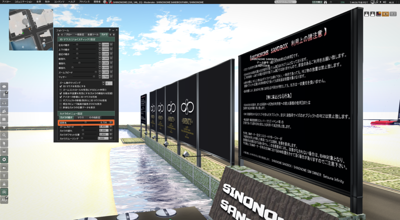Select マウス sub-tab under camera menu
The width and height of the screenshot is (400, 220).
(80, 117)
